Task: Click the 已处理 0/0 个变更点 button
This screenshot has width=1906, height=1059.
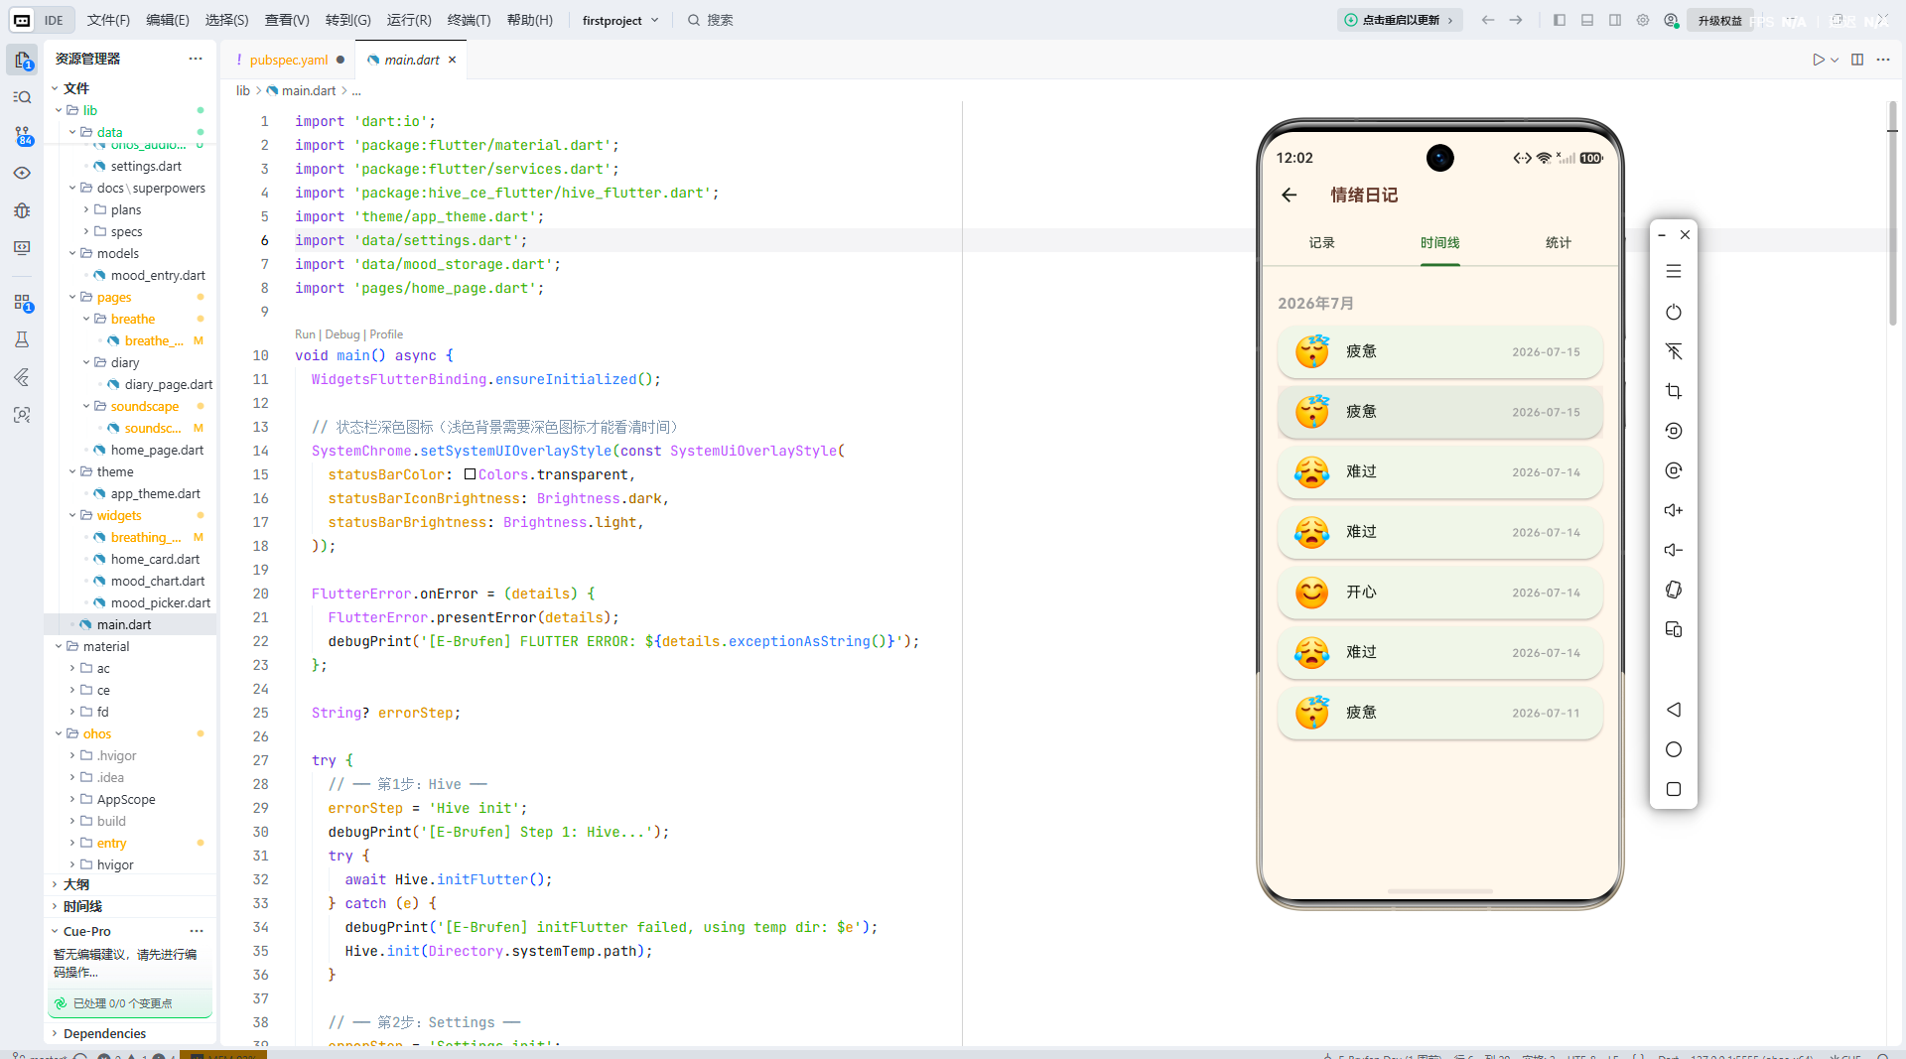Action: pos(130,1003)
